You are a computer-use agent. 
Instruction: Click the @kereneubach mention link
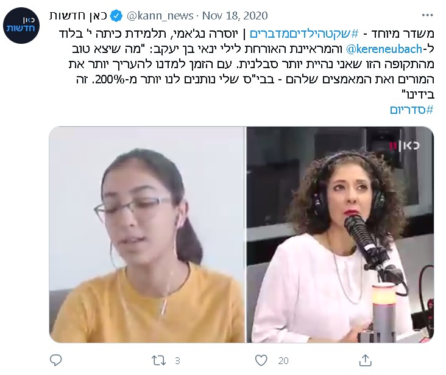[384, 49]
